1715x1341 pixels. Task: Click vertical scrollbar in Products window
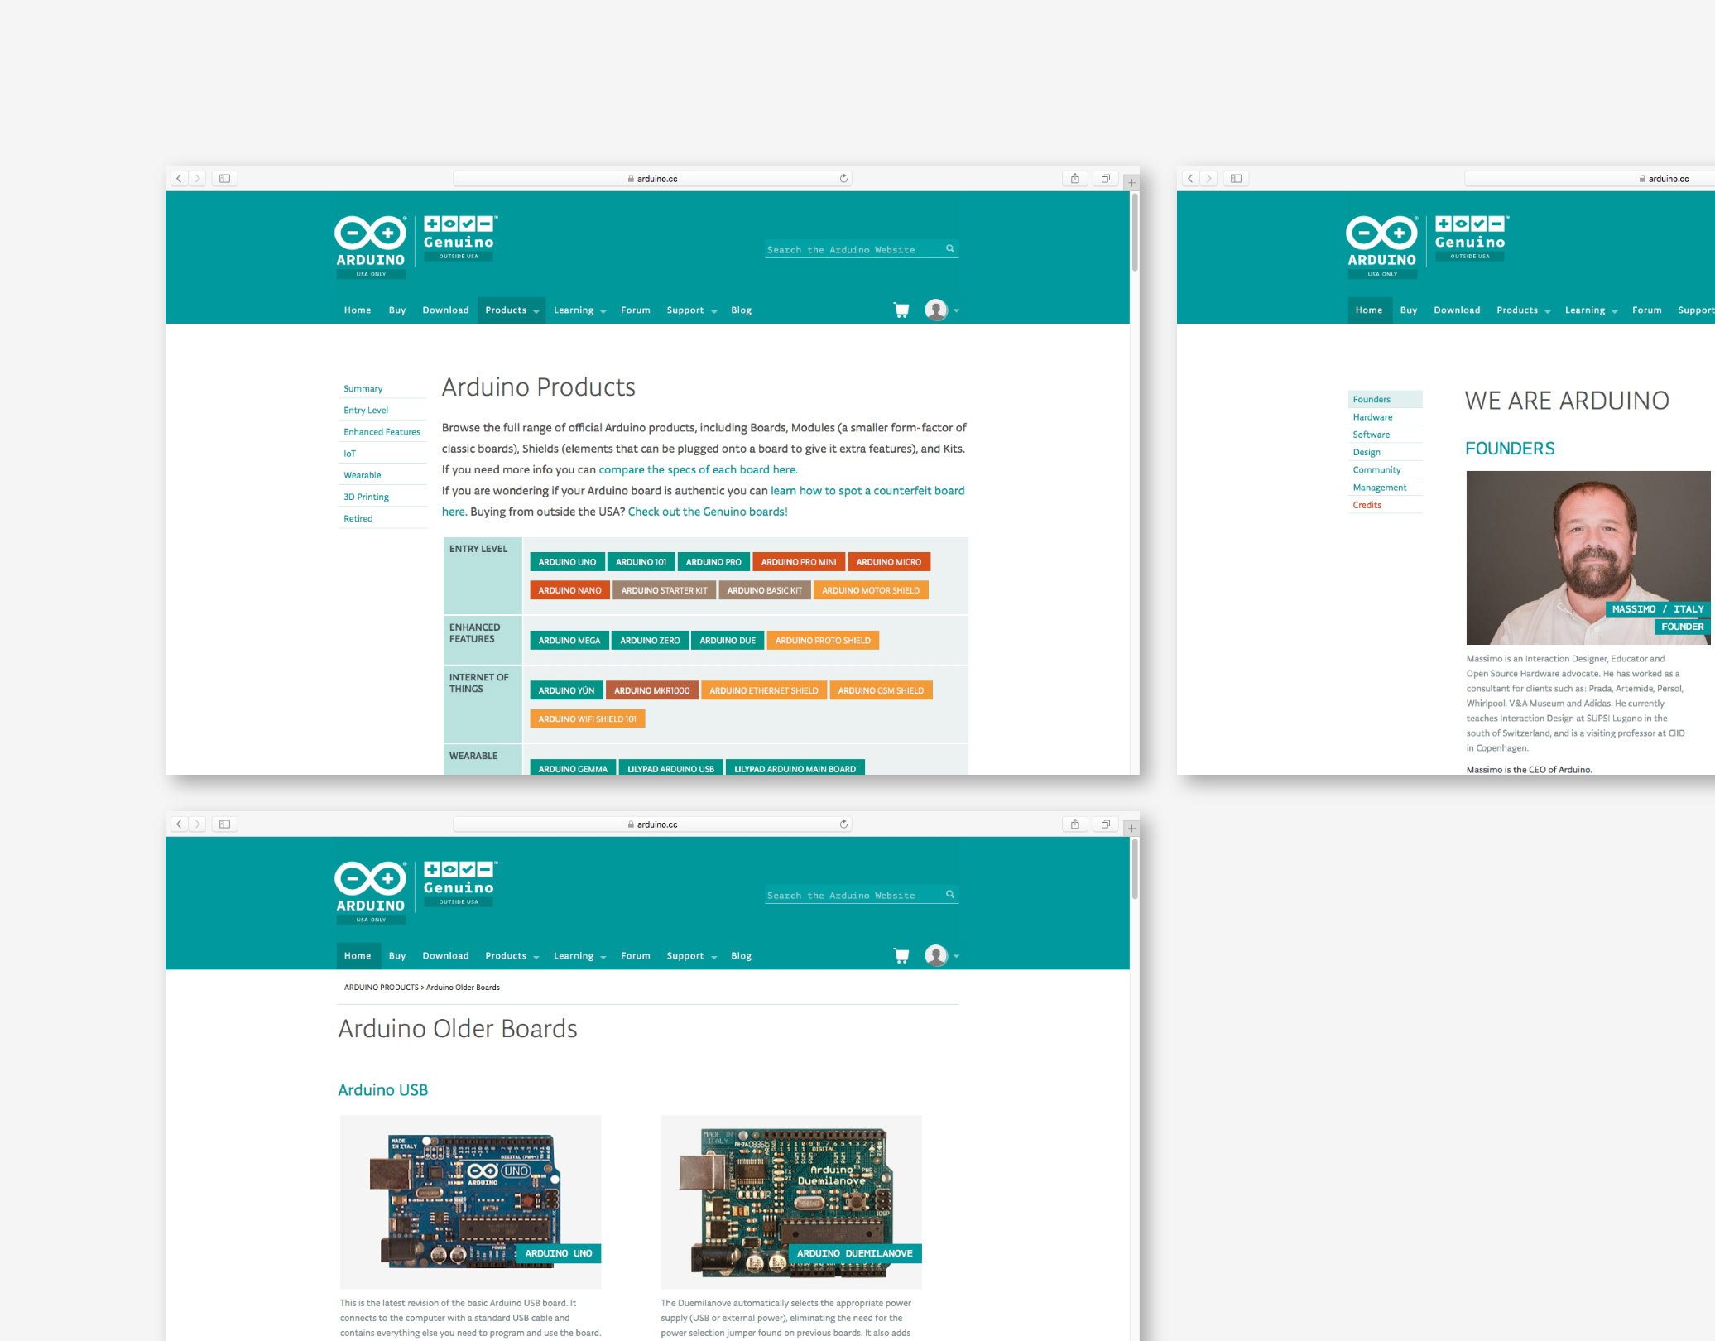coord(1135,232)
